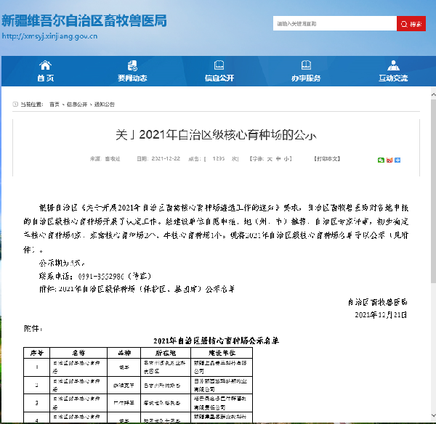Screen dimensions: 436x424
Task: Click the scrollbar down arrow
Action: [433, 416]
